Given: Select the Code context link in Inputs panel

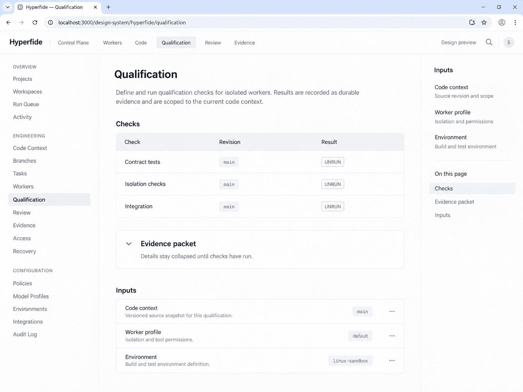Looking at the screenshot, I should coord(451,87).
